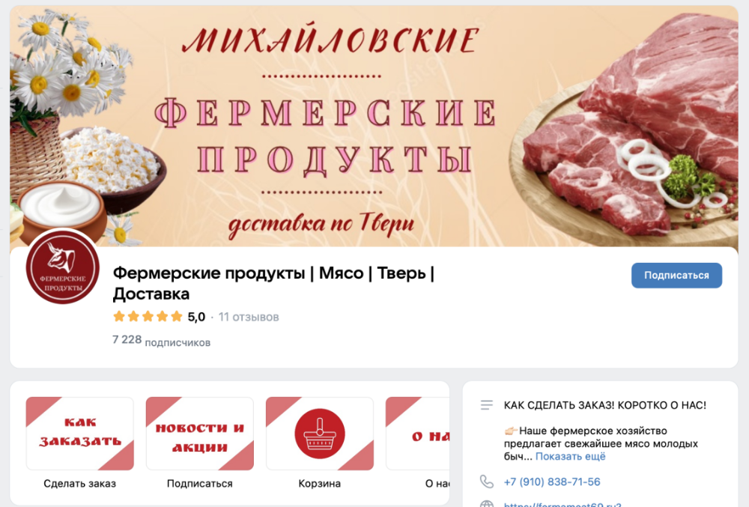Click the group title Фермерские продукты | Мясо
The width and height of the screenshot is (749, 507).
coord(273,284)
